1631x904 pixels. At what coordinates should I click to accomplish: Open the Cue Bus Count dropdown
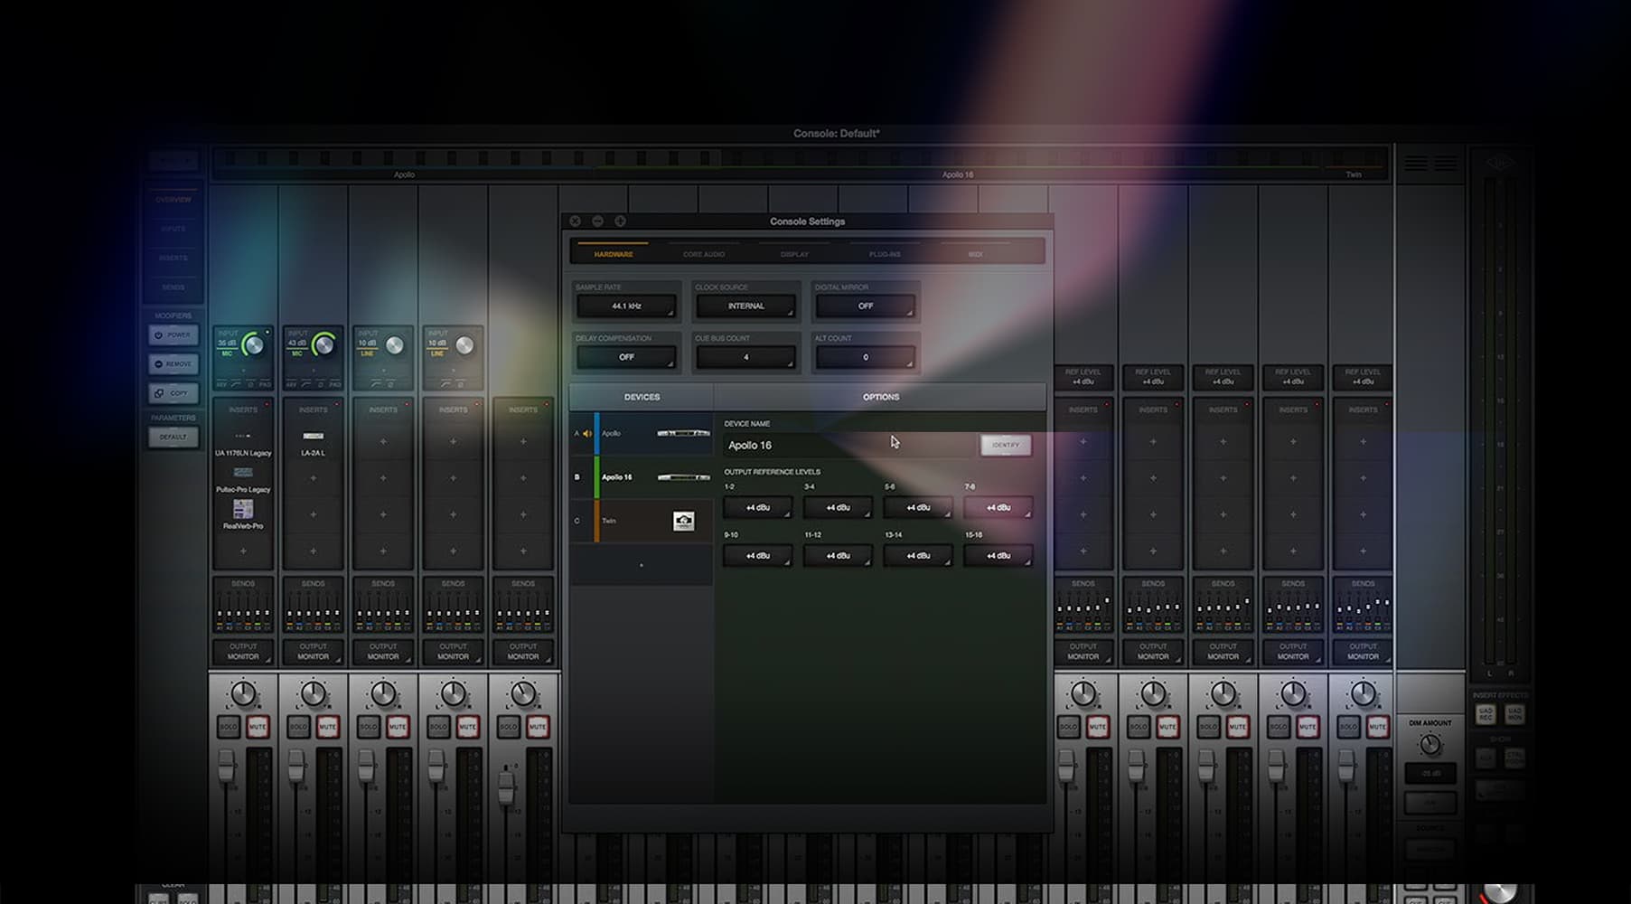coord(745,357)
